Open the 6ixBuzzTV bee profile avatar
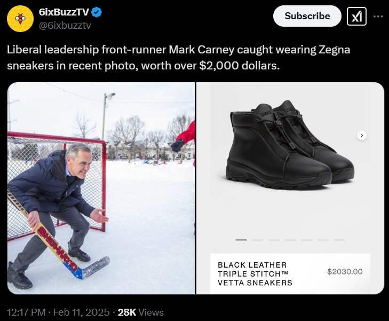 [20, 19]
